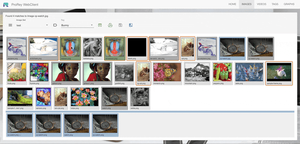The height and width of the screenshot is (144, 300).
Task: Select the mountain.png thumbnail
Action: coord(197,73)
